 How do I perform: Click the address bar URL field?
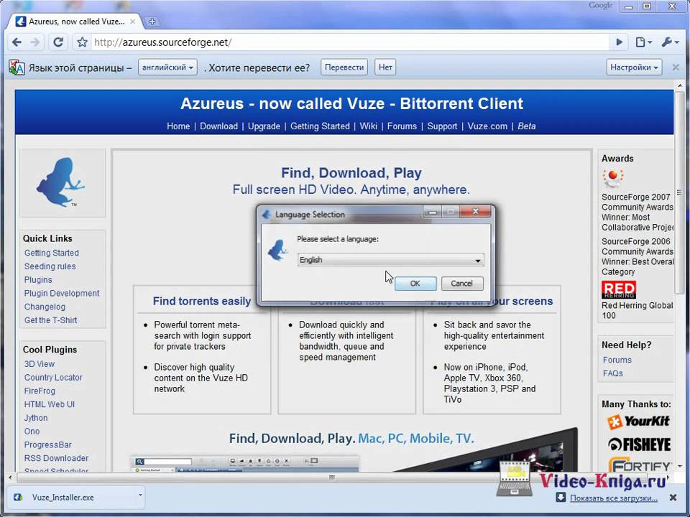[350, 42]
